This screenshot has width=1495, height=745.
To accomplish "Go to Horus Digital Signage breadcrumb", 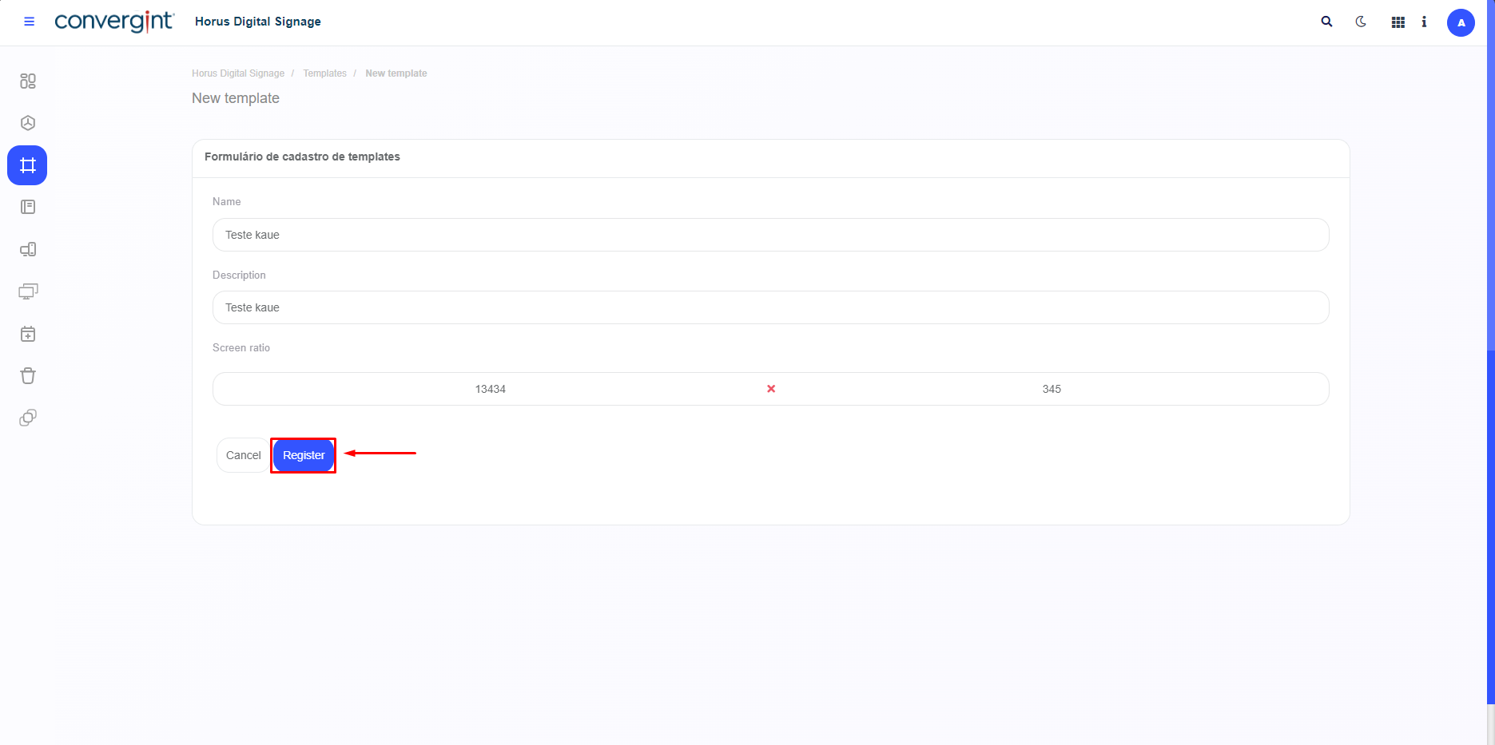I will pyautogui.click(x=238, y=73).
